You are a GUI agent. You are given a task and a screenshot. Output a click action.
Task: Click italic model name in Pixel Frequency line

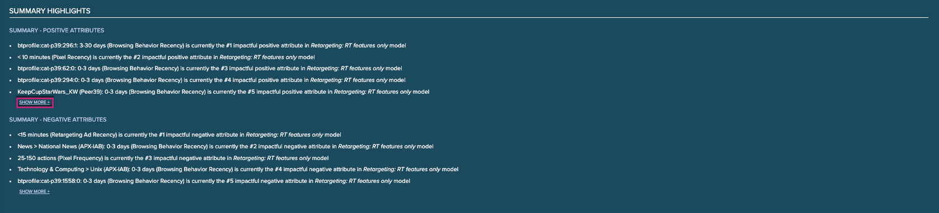[272, 158]
